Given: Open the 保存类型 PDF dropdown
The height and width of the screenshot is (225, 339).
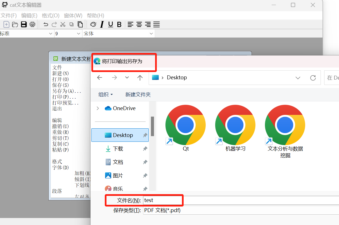Looking at the screenshot, I should tap(241, 210).
